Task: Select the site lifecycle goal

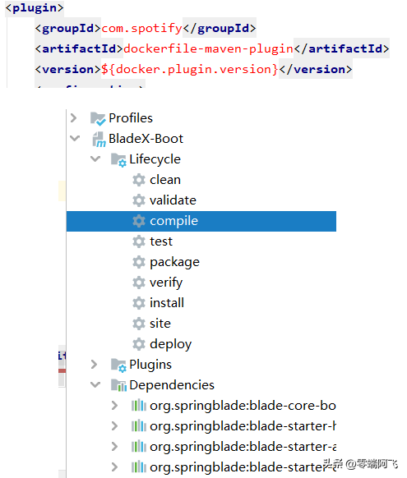Action: coord(160,324)
